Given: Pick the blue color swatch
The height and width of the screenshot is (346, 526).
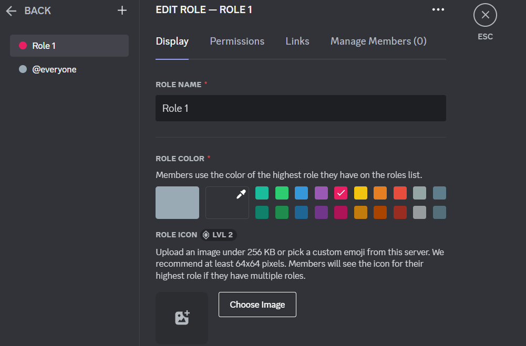Looking at the screenshot, I should coord(301,193).
